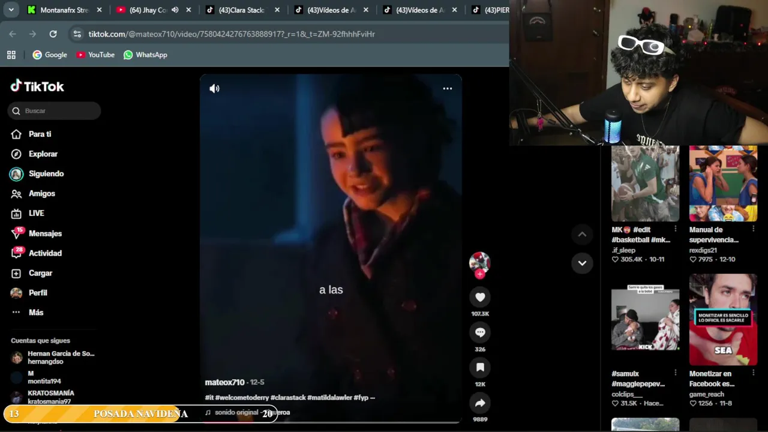Image resolution: width=768 pixels, height=432 pixels.
Task: Open the MK basketball edit thumbnail
Action: pos(645,184)
